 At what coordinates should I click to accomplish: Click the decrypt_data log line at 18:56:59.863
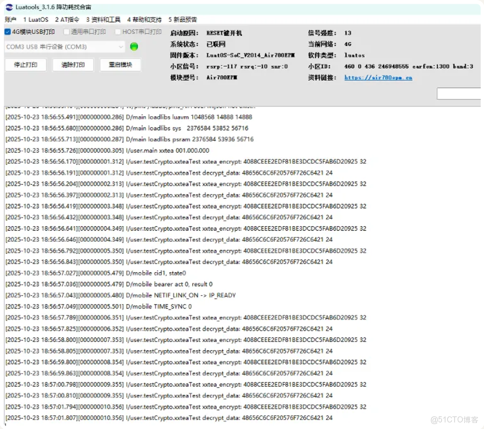pos(169,374)
